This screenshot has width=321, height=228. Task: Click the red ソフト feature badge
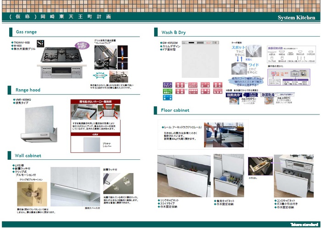click(205, 85)
